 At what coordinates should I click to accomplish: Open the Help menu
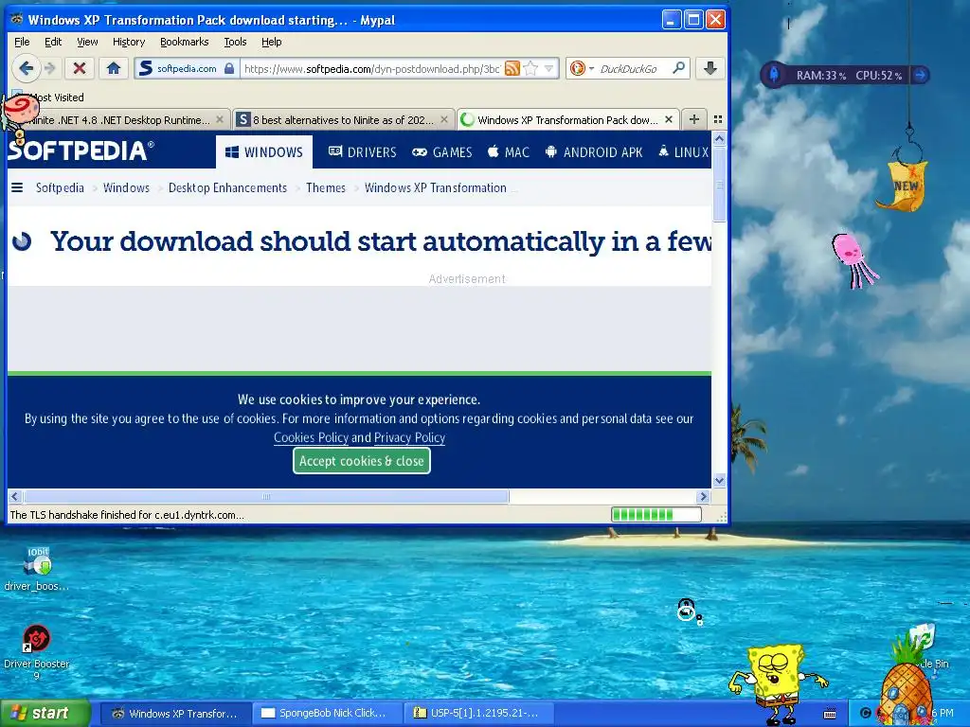(272, 42)
